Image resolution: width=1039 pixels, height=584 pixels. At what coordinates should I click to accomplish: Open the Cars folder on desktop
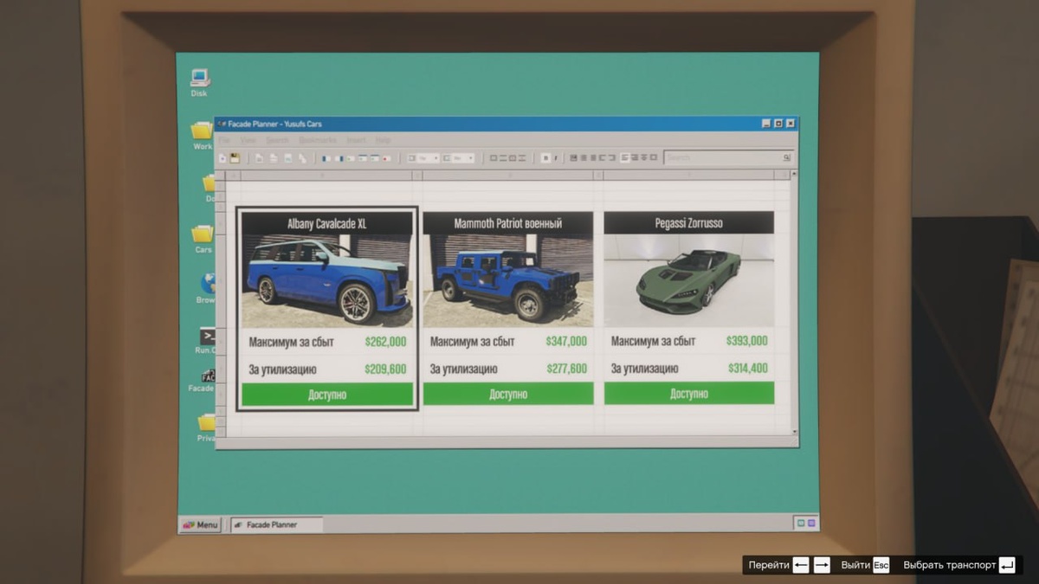point(203,239)
